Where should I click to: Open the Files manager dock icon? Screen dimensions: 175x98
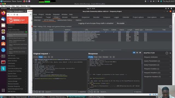[3, 25]
